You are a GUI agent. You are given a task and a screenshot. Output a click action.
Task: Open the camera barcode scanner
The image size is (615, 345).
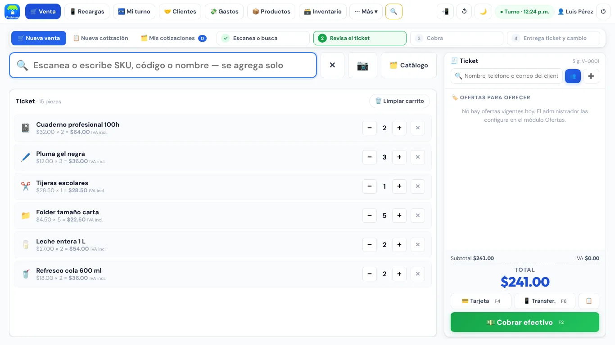click(x=362, y=65)
